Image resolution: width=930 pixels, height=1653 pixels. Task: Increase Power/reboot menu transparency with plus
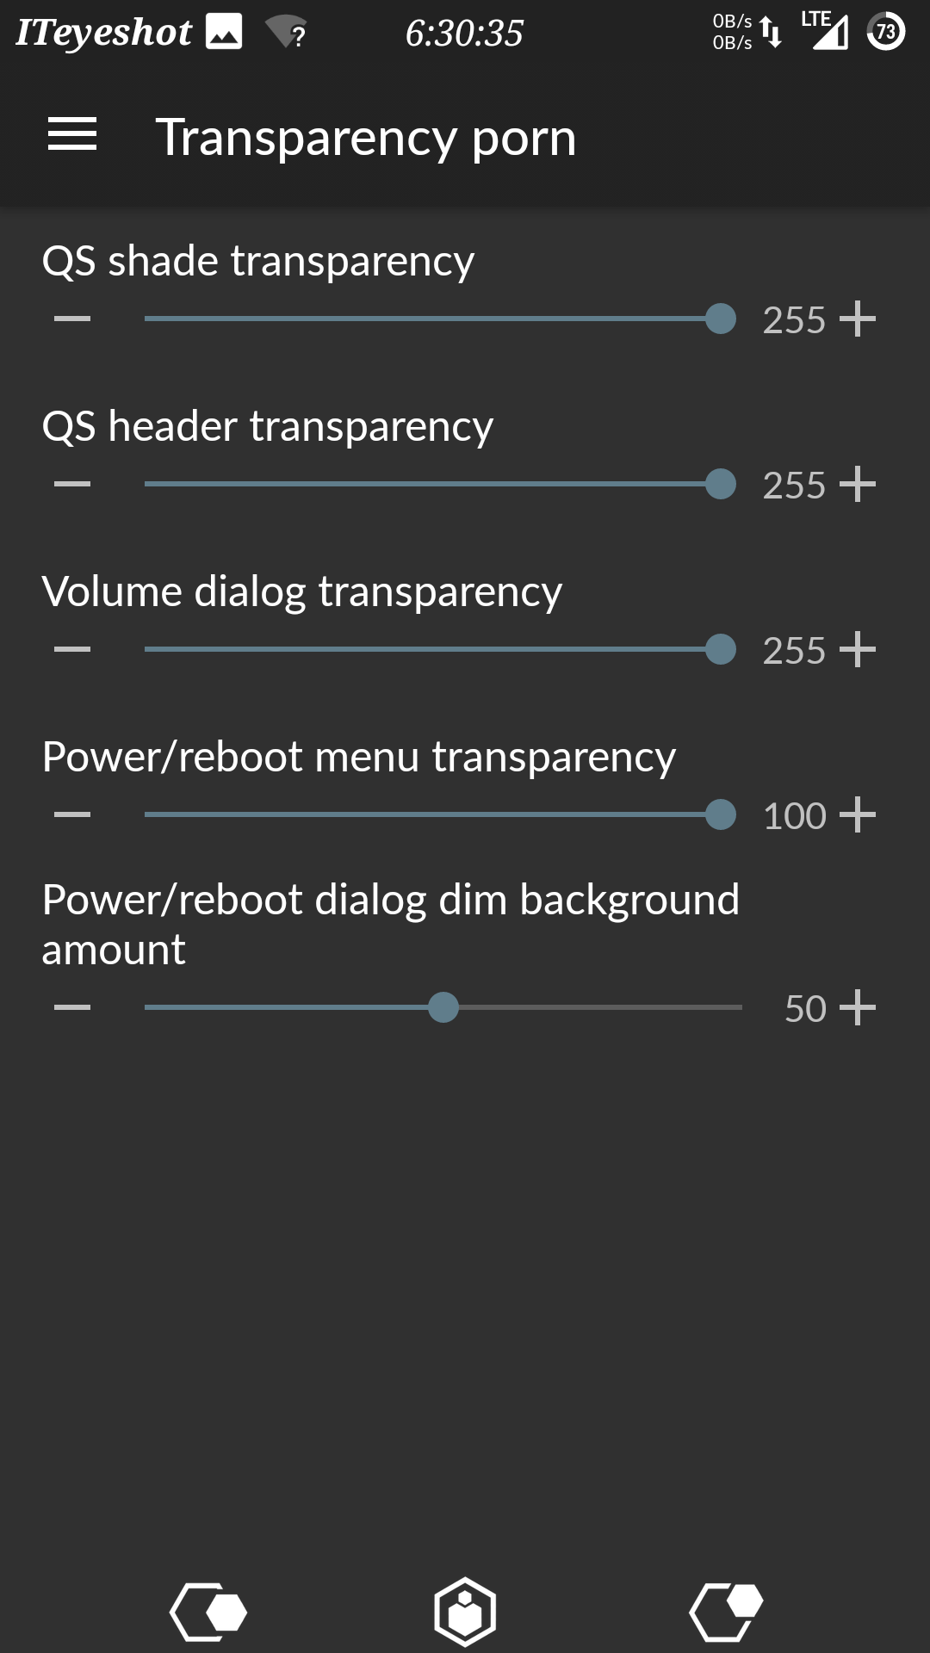[x=858, y=814]
